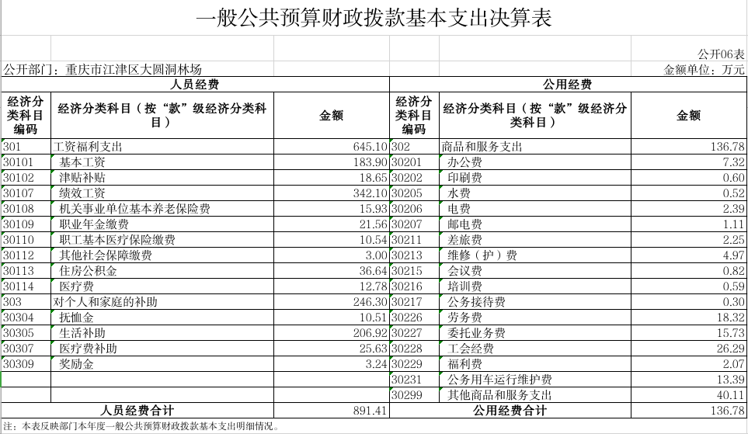Select the title 一般公共预算财政拨款基本支出决算表
The width and height of the screenshot is (748, 434).
coord(374,18)
